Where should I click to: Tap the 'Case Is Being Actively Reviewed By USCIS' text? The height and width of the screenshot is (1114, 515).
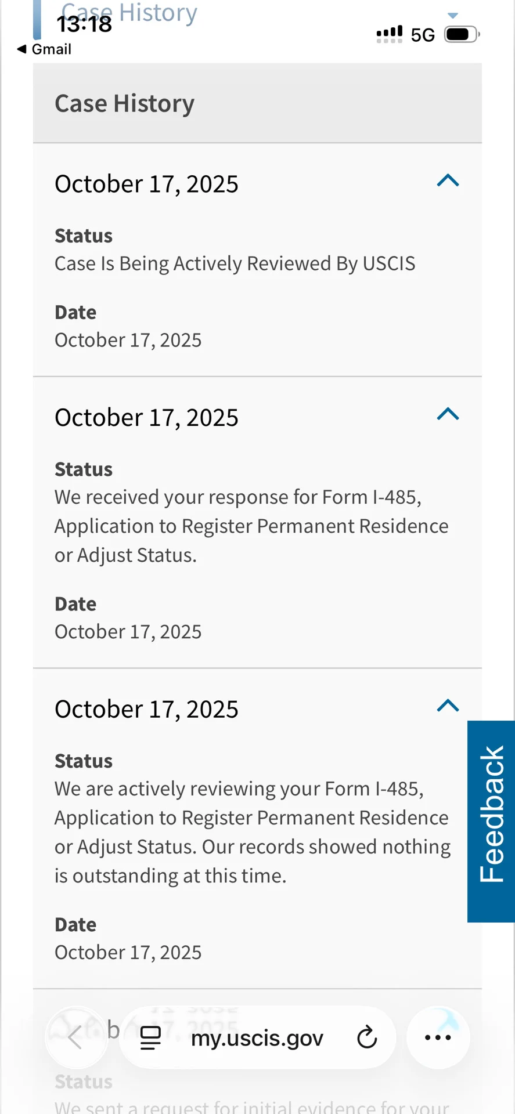(235, 263)
